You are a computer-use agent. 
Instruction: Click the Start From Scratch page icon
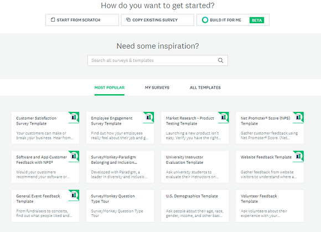click(53, 20)
